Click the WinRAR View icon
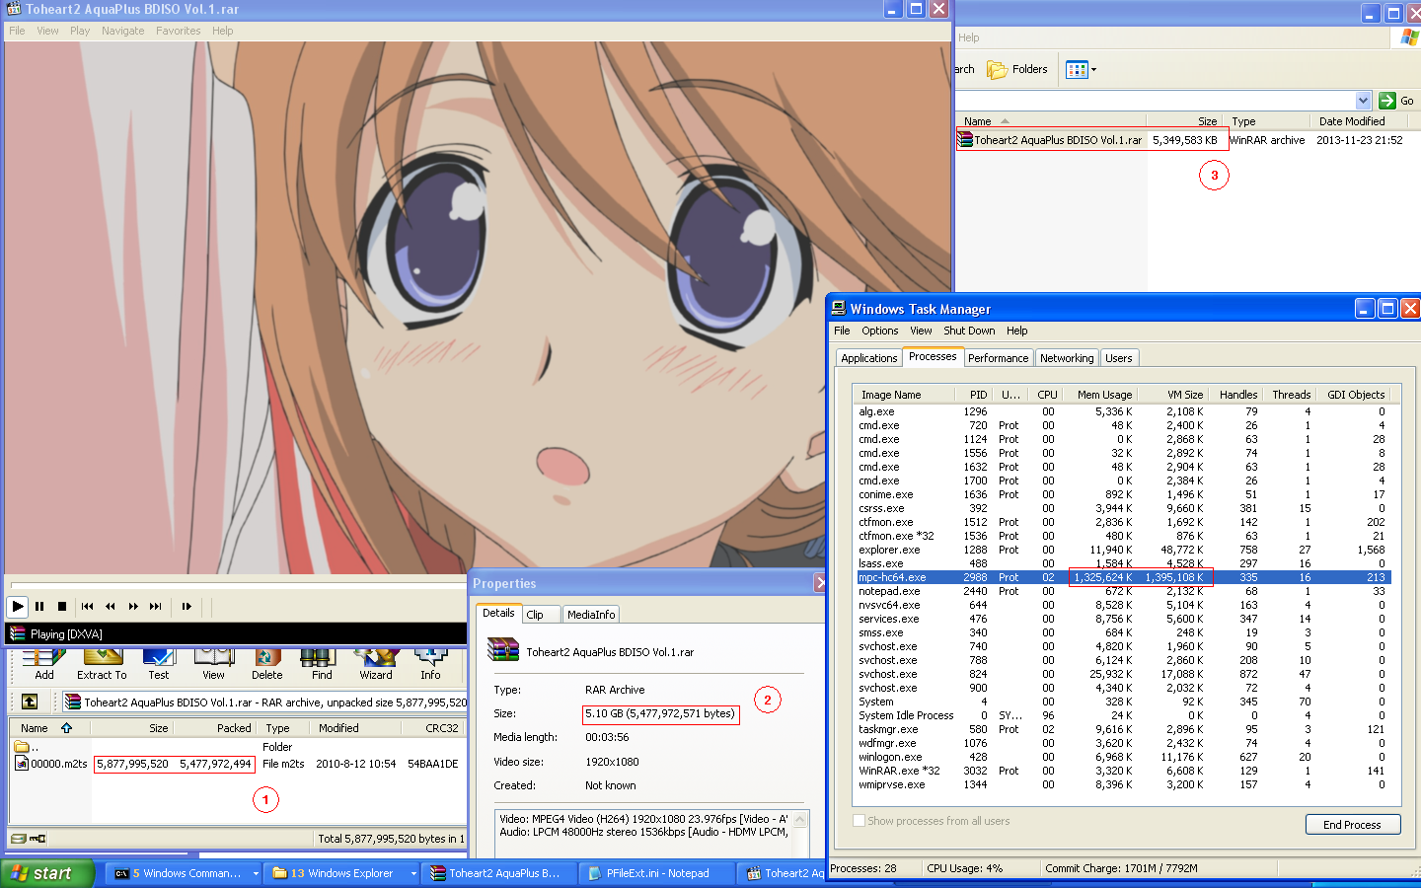 point(213,664)
